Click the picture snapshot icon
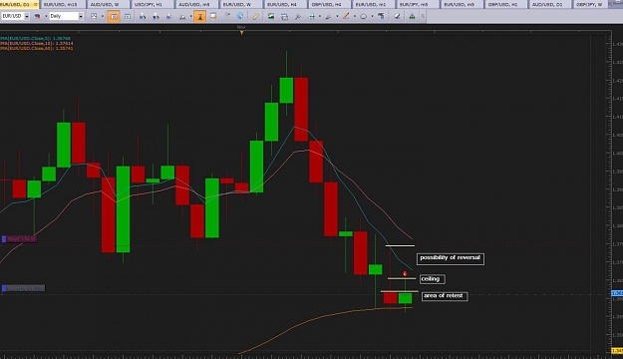The height and width of the screenshot is (359, 623). tap(271, 16)
